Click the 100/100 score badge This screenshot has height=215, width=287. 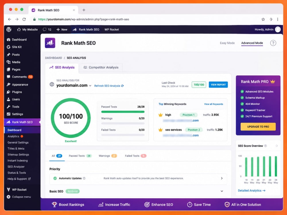pos(199,85)
